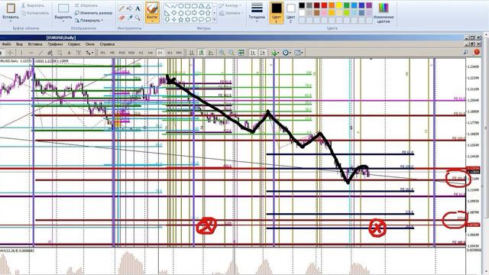Click Копировать copy button
Viewport: 489px width, 275px height.
[x=35, y=13]
